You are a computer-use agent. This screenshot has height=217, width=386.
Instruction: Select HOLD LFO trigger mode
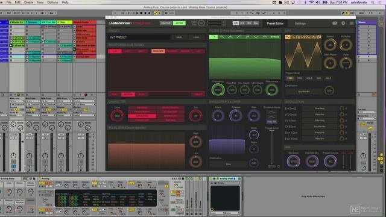point(309,78)
